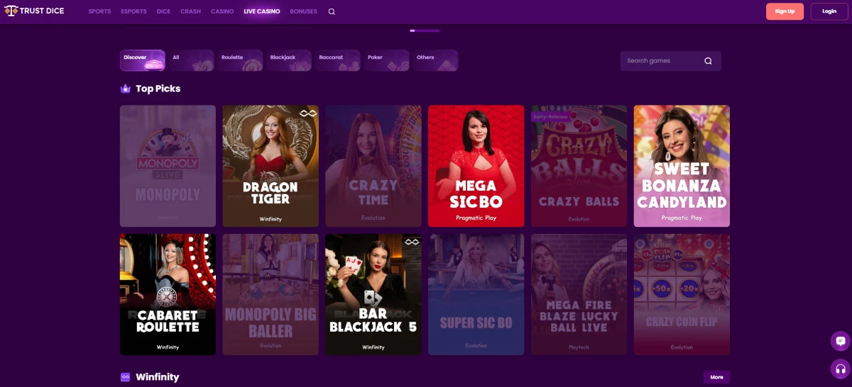Open the headset support icon
The width and height of the screenshot is (852, 387).
tap(841, 369)
